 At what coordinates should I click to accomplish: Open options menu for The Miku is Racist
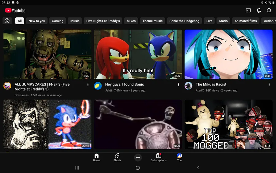tap(269, 85)
